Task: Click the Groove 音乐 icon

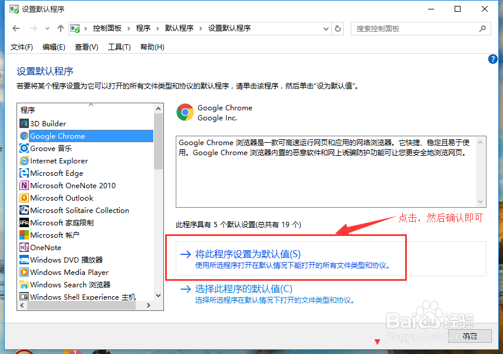Action: click(x=24, y=148)
